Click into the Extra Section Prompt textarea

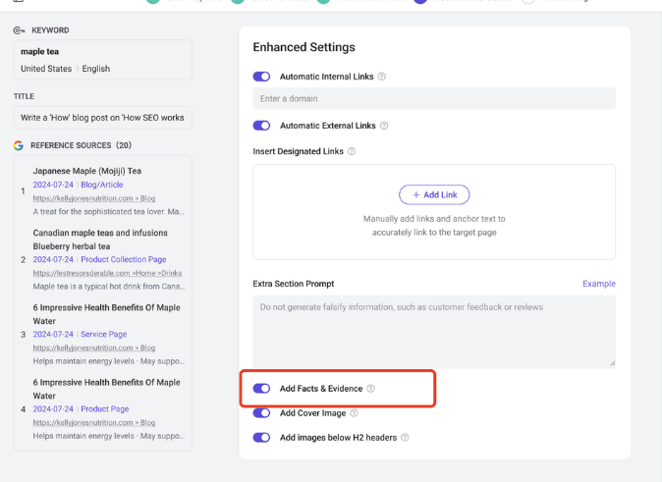tap(434, 331)
